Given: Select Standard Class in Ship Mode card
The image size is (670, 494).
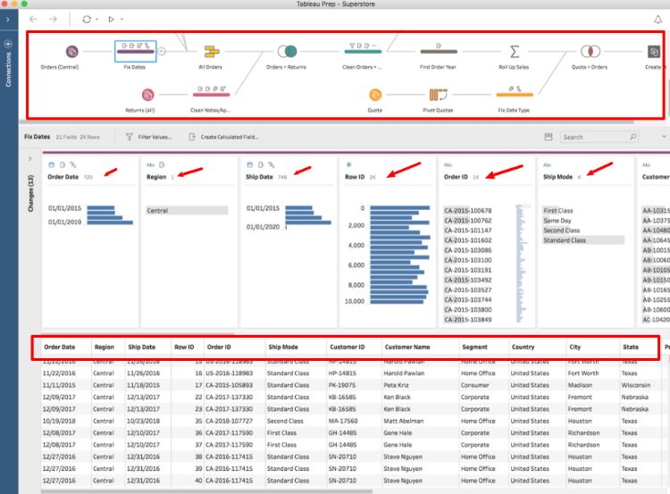Looking at the screenshot, I should pos(583,240).
